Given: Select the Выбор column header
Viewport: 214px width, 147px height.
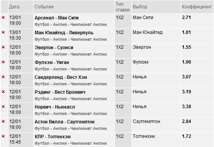Looking at the screenshot, I should click(x=140, y=7).
